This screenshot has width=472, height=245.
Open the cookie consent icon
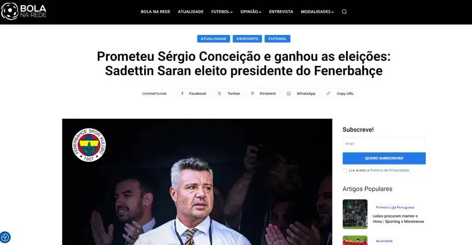click(5, 237)
